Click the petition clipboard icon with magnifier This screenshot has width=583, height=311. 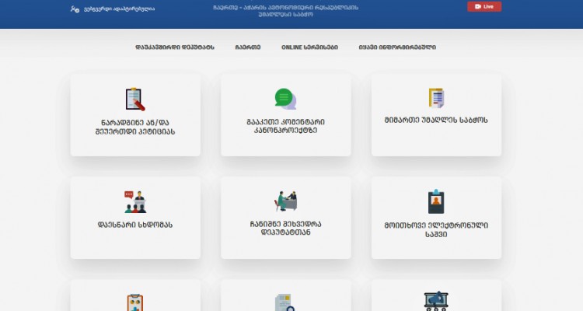coord(135,100)
